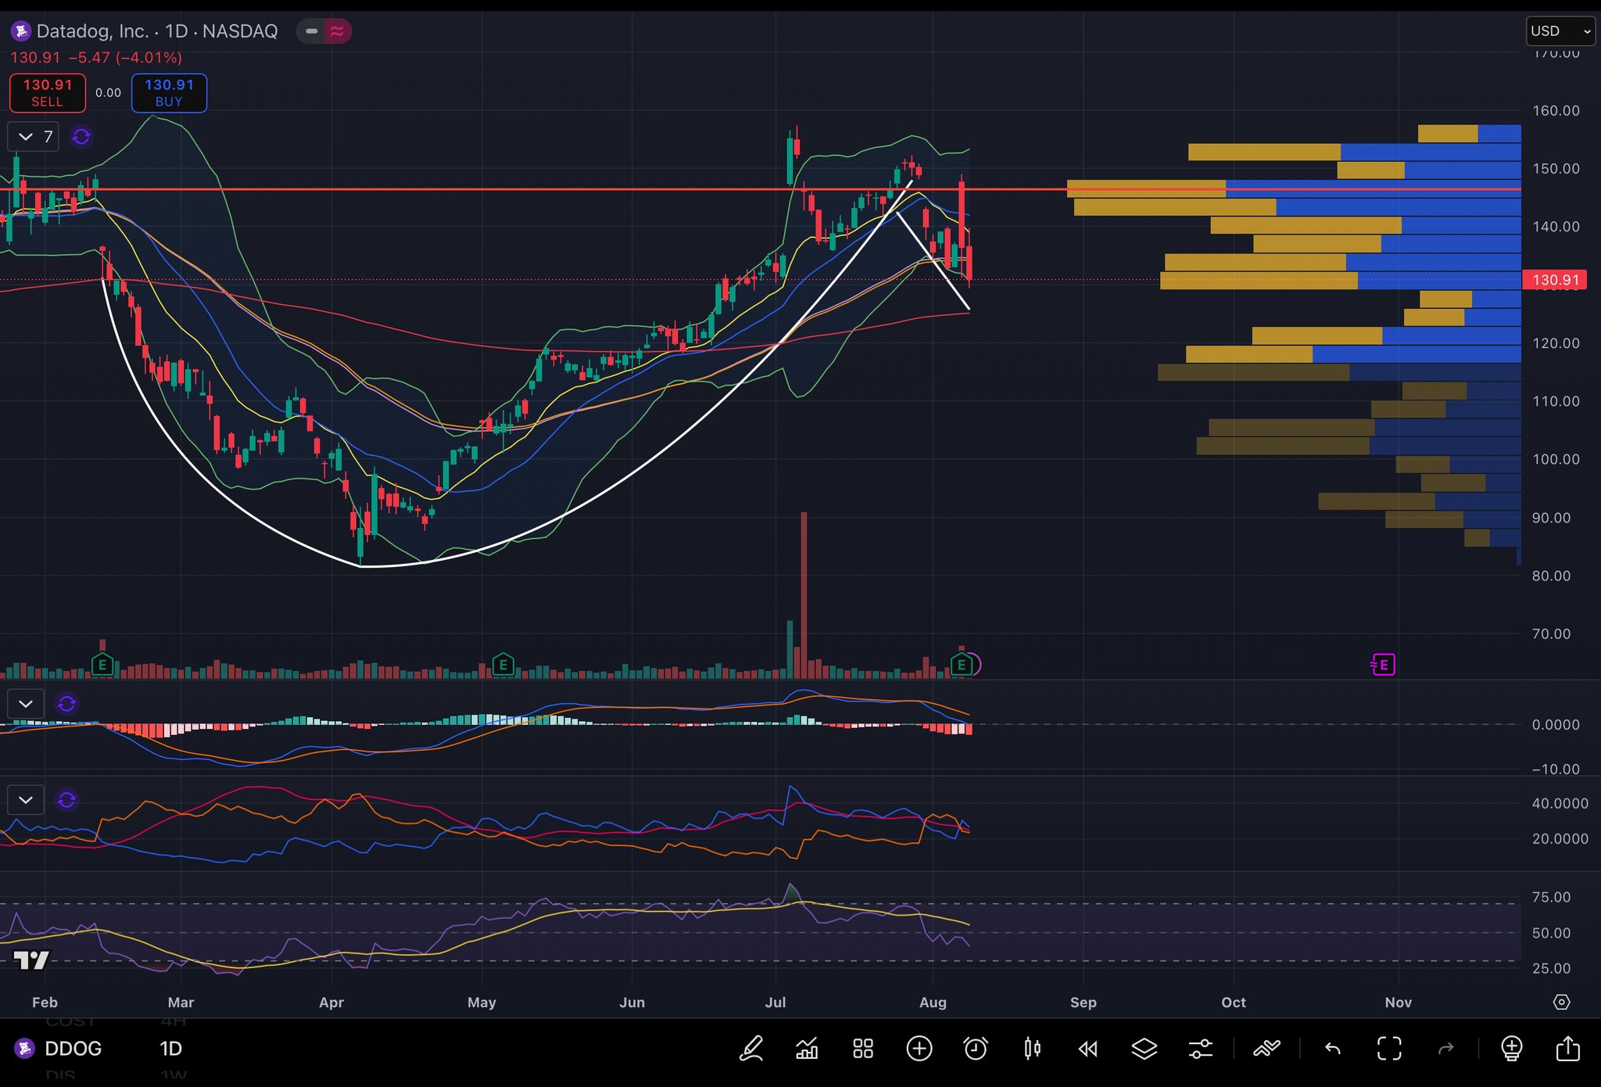
Task: Open object tree layers icon
Action: pyautogui.click(x=1144, y=1048)
